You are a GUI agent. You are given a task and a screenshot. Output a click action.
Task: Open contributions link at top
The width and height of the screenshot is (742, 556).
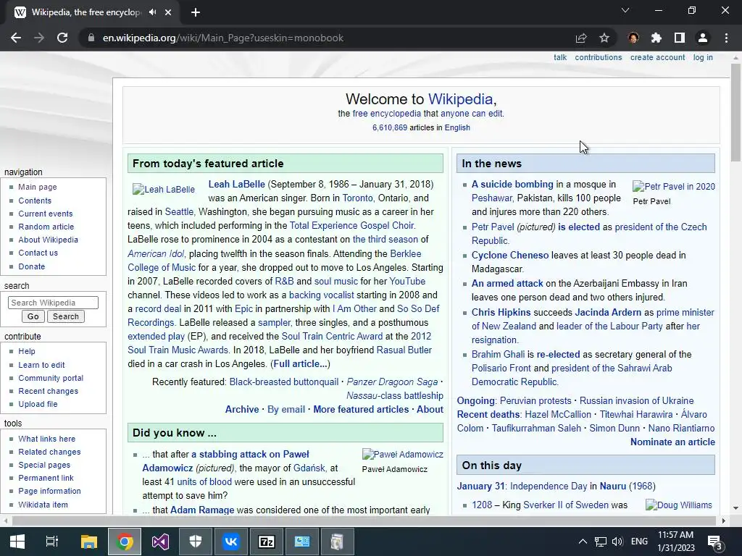[x=599, y=57]
